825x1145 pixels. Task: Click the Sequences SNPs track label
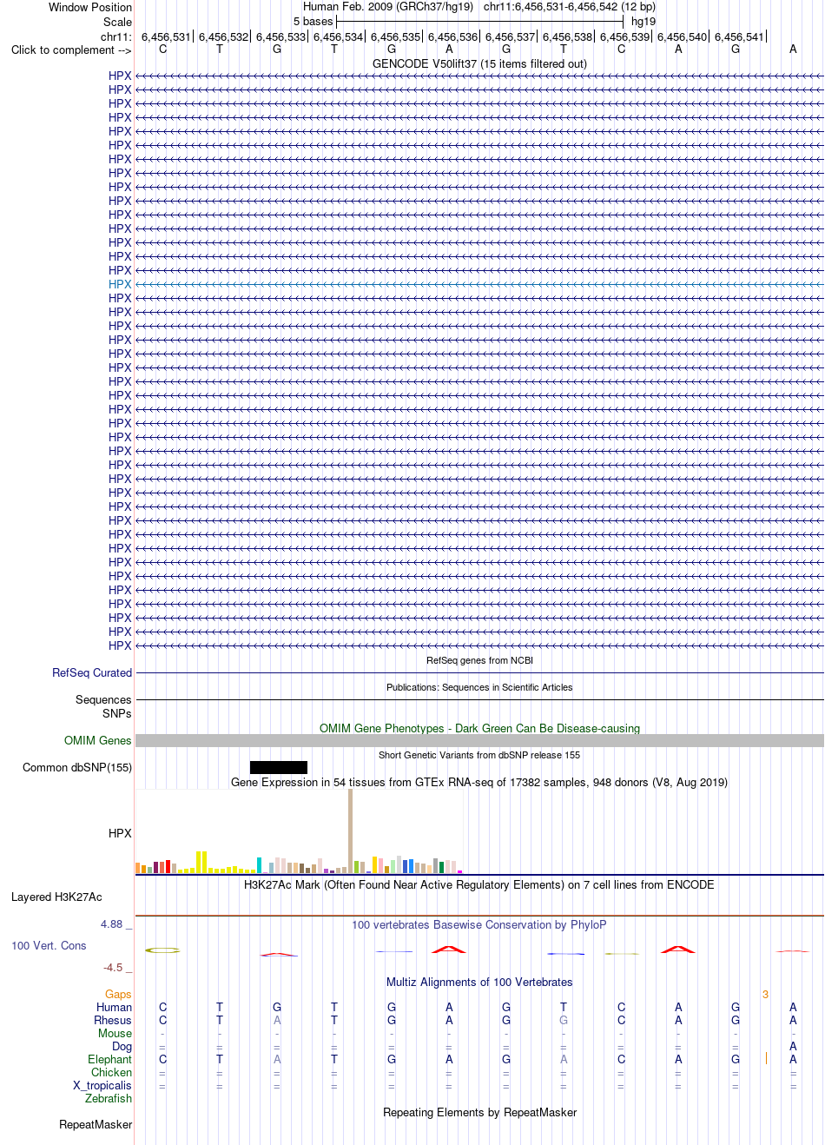coord(103,706)
